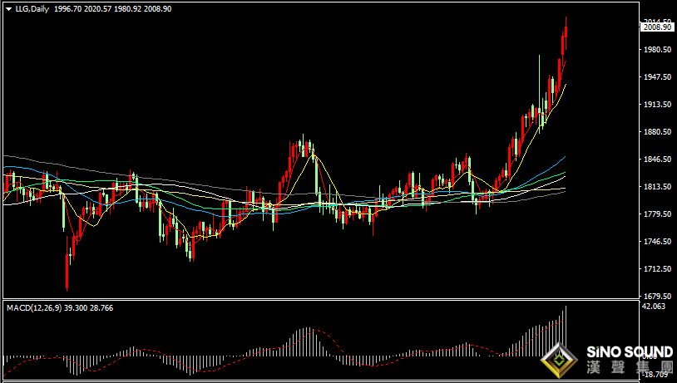Click the 1913.50 price axis label
677x383 pixels.
657,105
